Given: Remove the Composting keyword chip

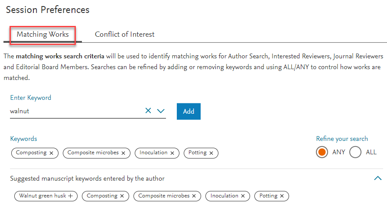Looking at the screenshot, I should click(51, 153).
